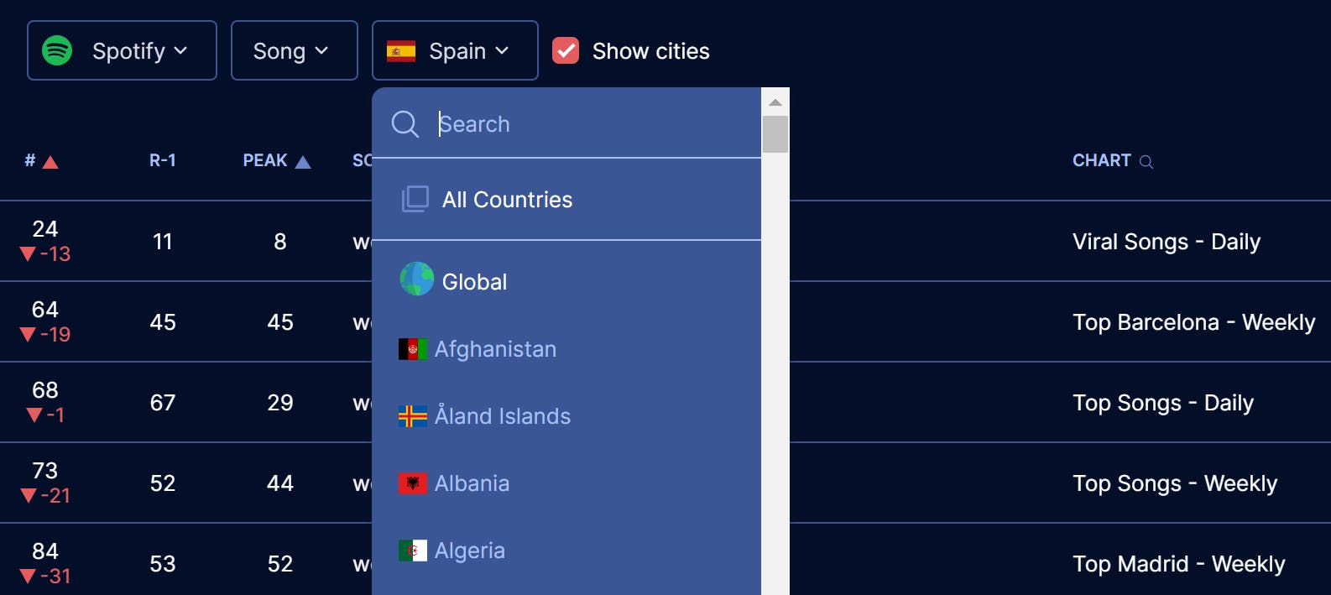1331x595 pixels.
Task: Open chart search magnifier icon
Action: [1146, 162]
